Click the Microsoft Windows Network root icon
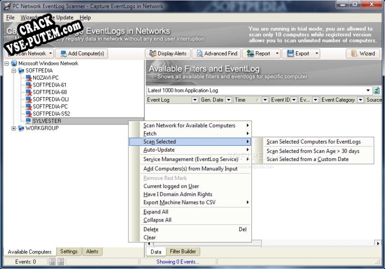 pos(14,63)
